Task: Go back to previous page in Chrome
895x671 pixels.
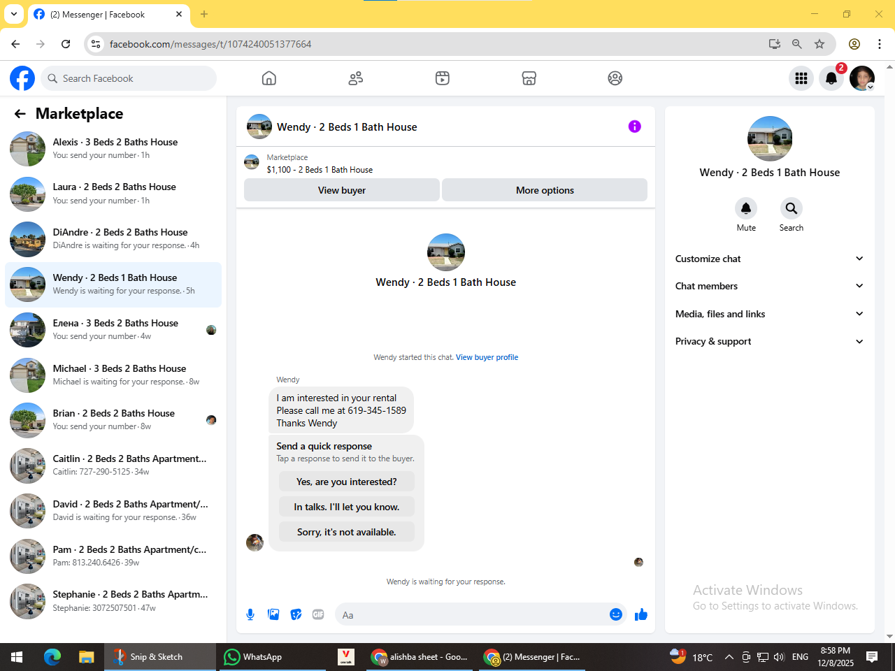Action: 16,44
